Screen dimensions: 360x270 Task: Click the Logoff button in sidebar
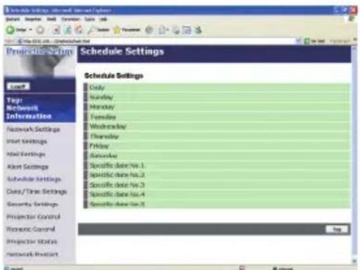(18, 86)
